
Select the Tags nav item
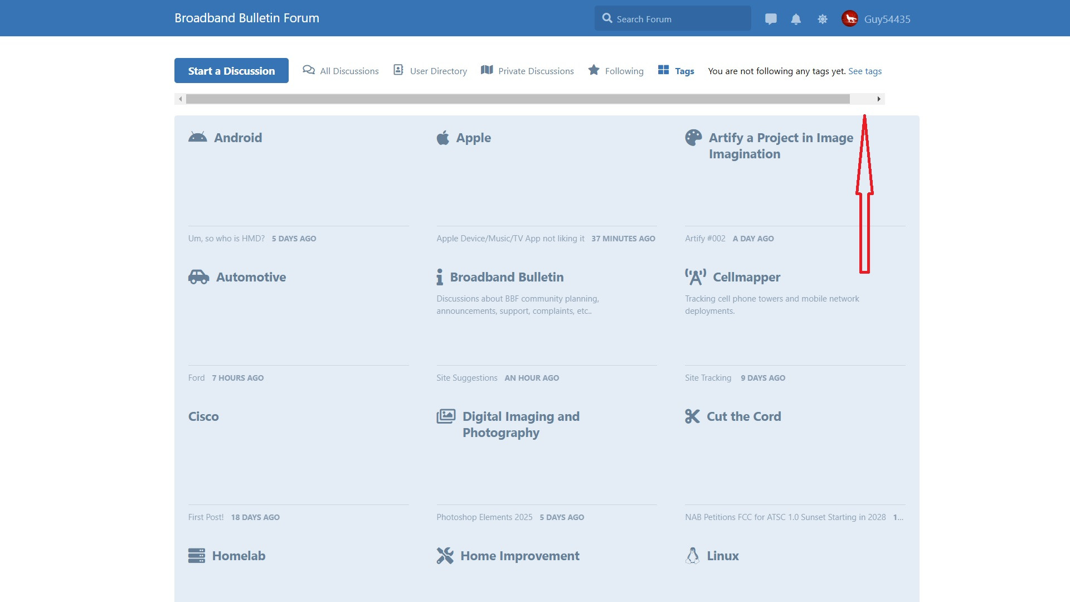676,71
